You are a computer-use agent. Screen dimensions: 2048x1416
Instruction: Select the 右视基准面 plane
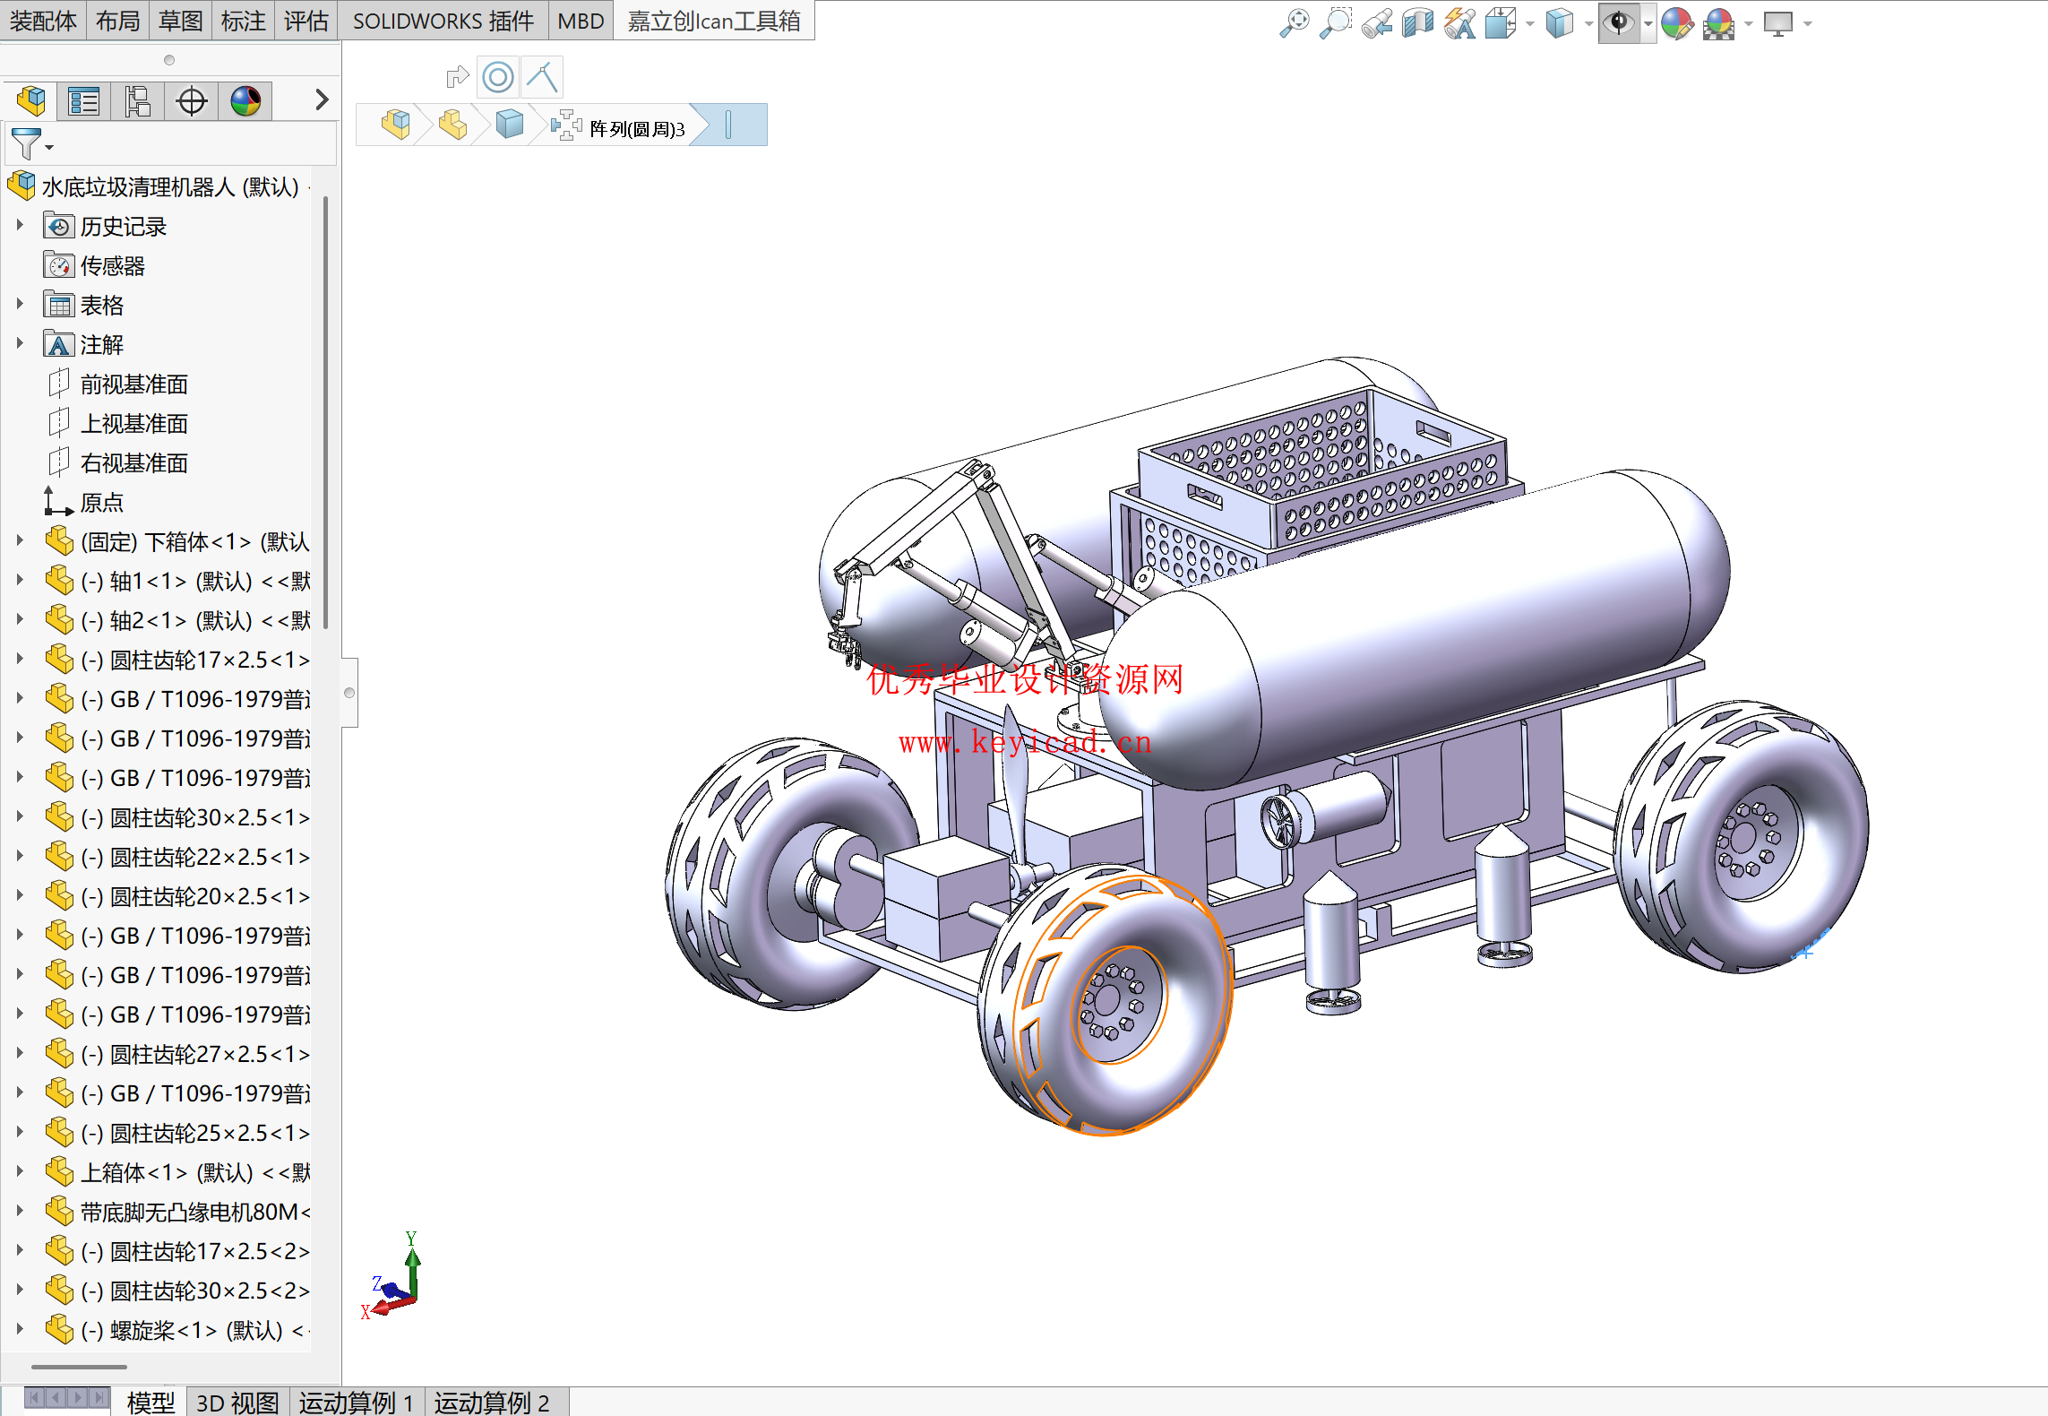(x=133, y=462)
